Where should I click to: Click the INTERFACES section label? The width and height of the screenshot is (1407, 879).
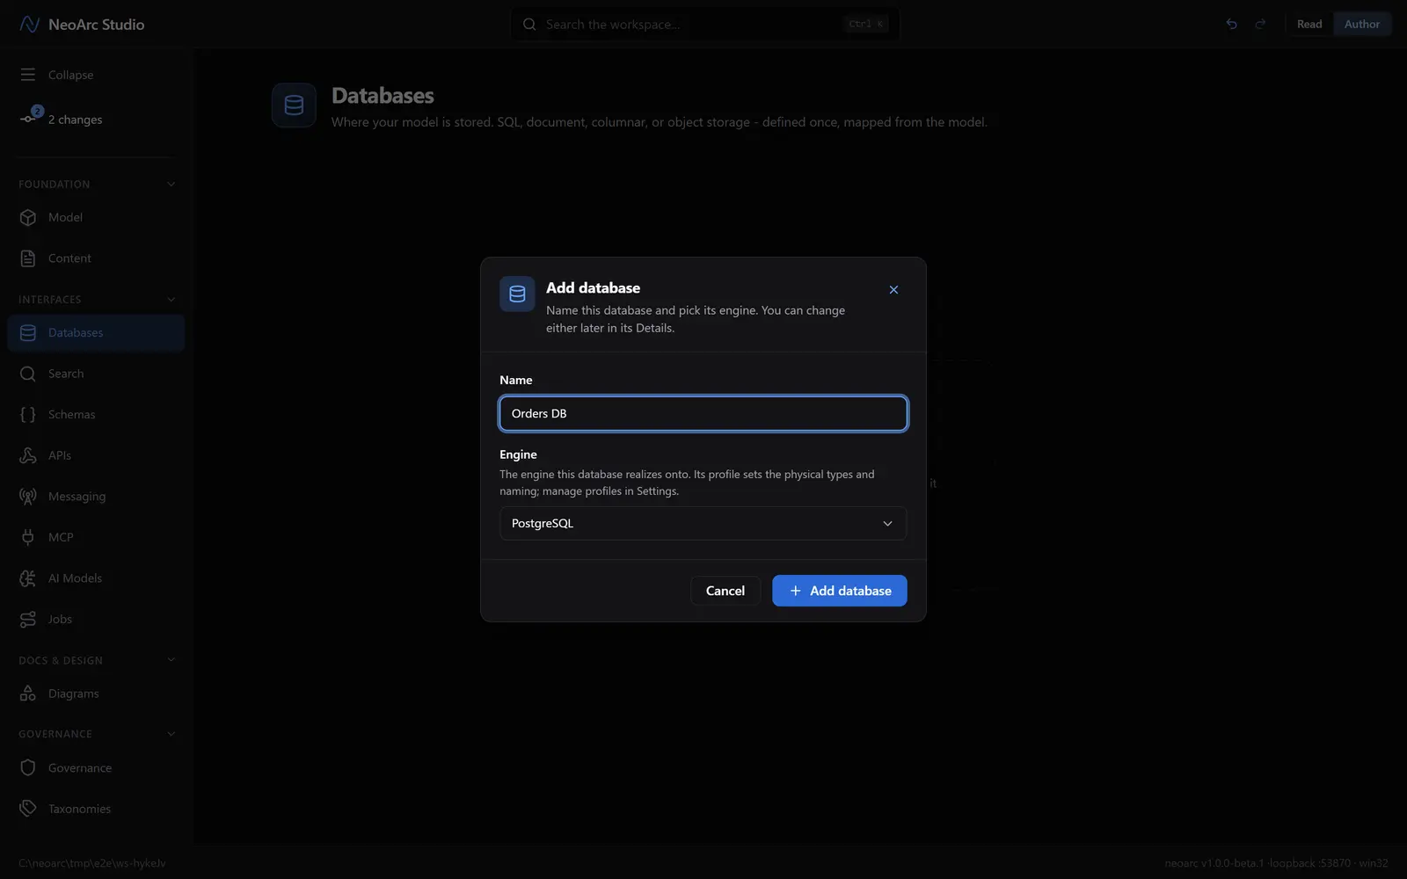click(x=50, y=300)
